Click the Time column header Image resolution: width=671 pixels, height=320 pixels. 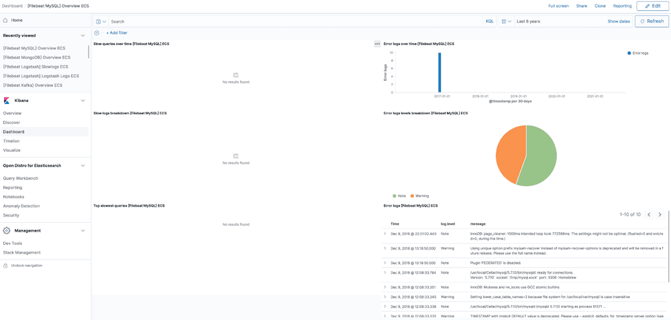tap(395, 224)
